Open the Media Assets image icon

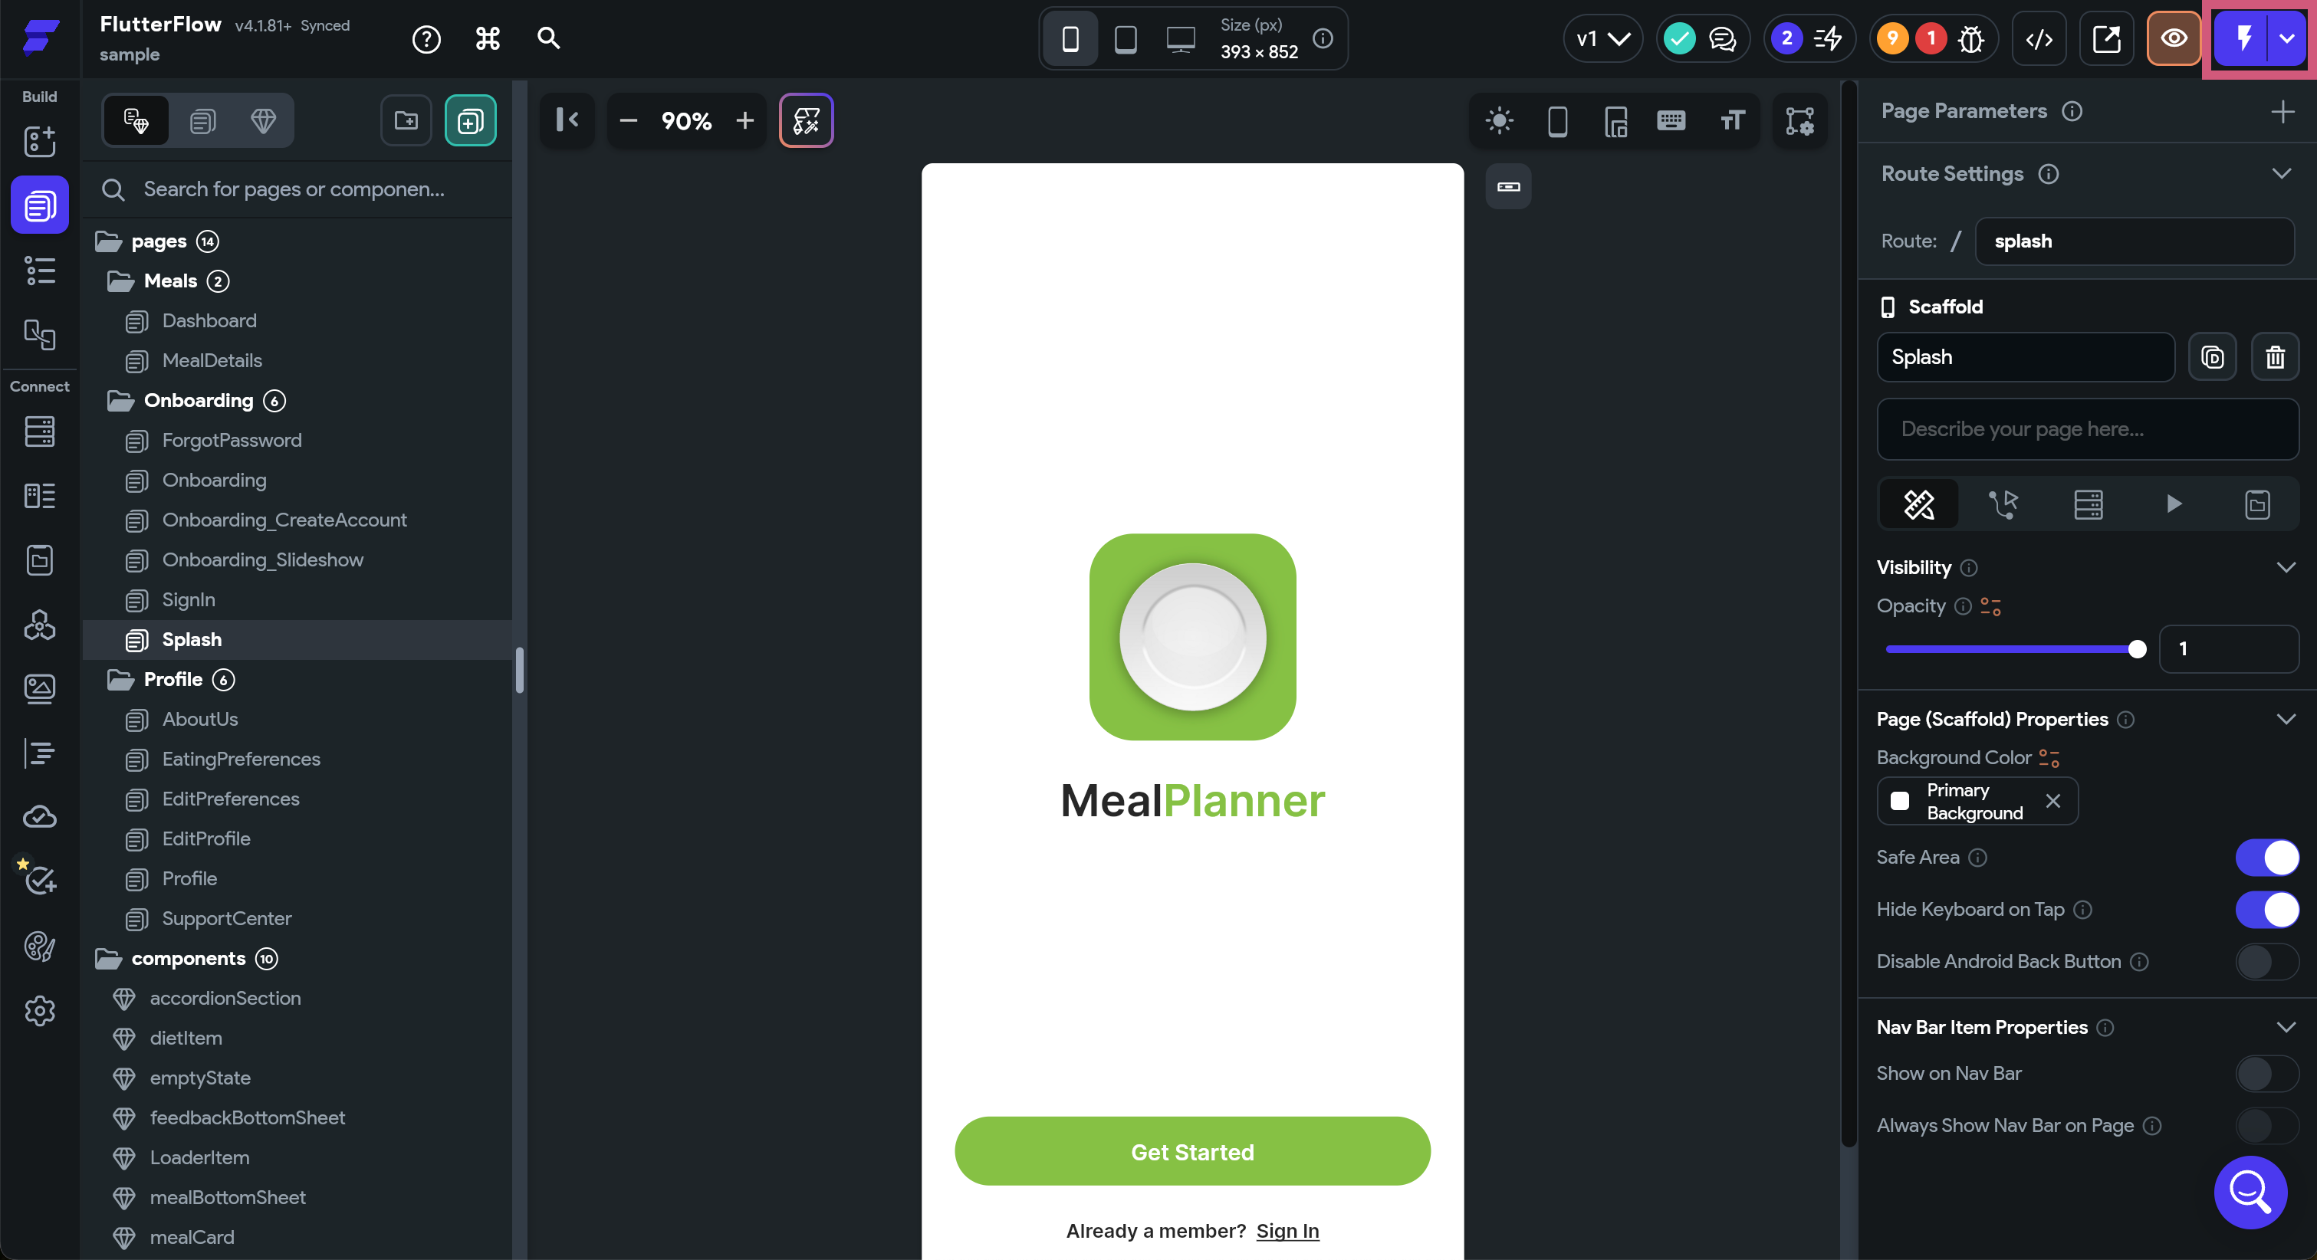(40, 689)
